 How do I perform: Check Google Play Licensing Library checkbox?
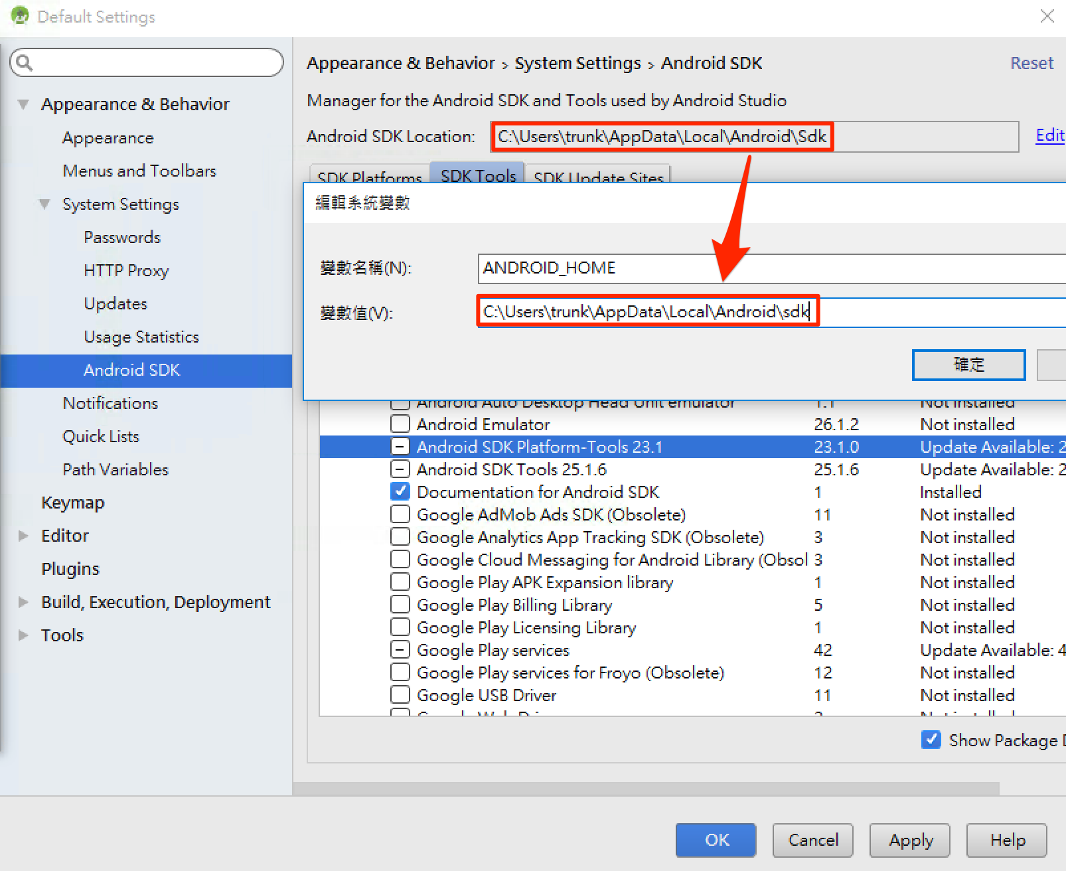(400, 627)
